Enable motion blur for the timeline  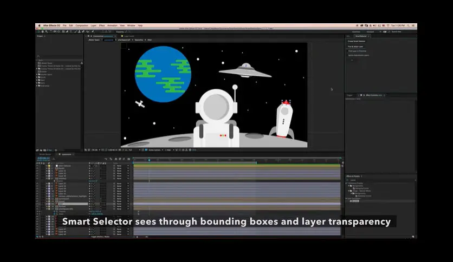pyautogui.click(x=124, y=159)
